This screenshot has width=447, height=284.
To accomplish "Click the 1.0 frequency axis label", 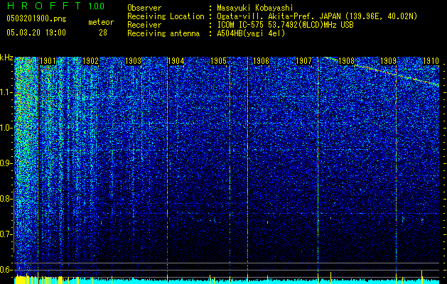I will coord(6,128).
